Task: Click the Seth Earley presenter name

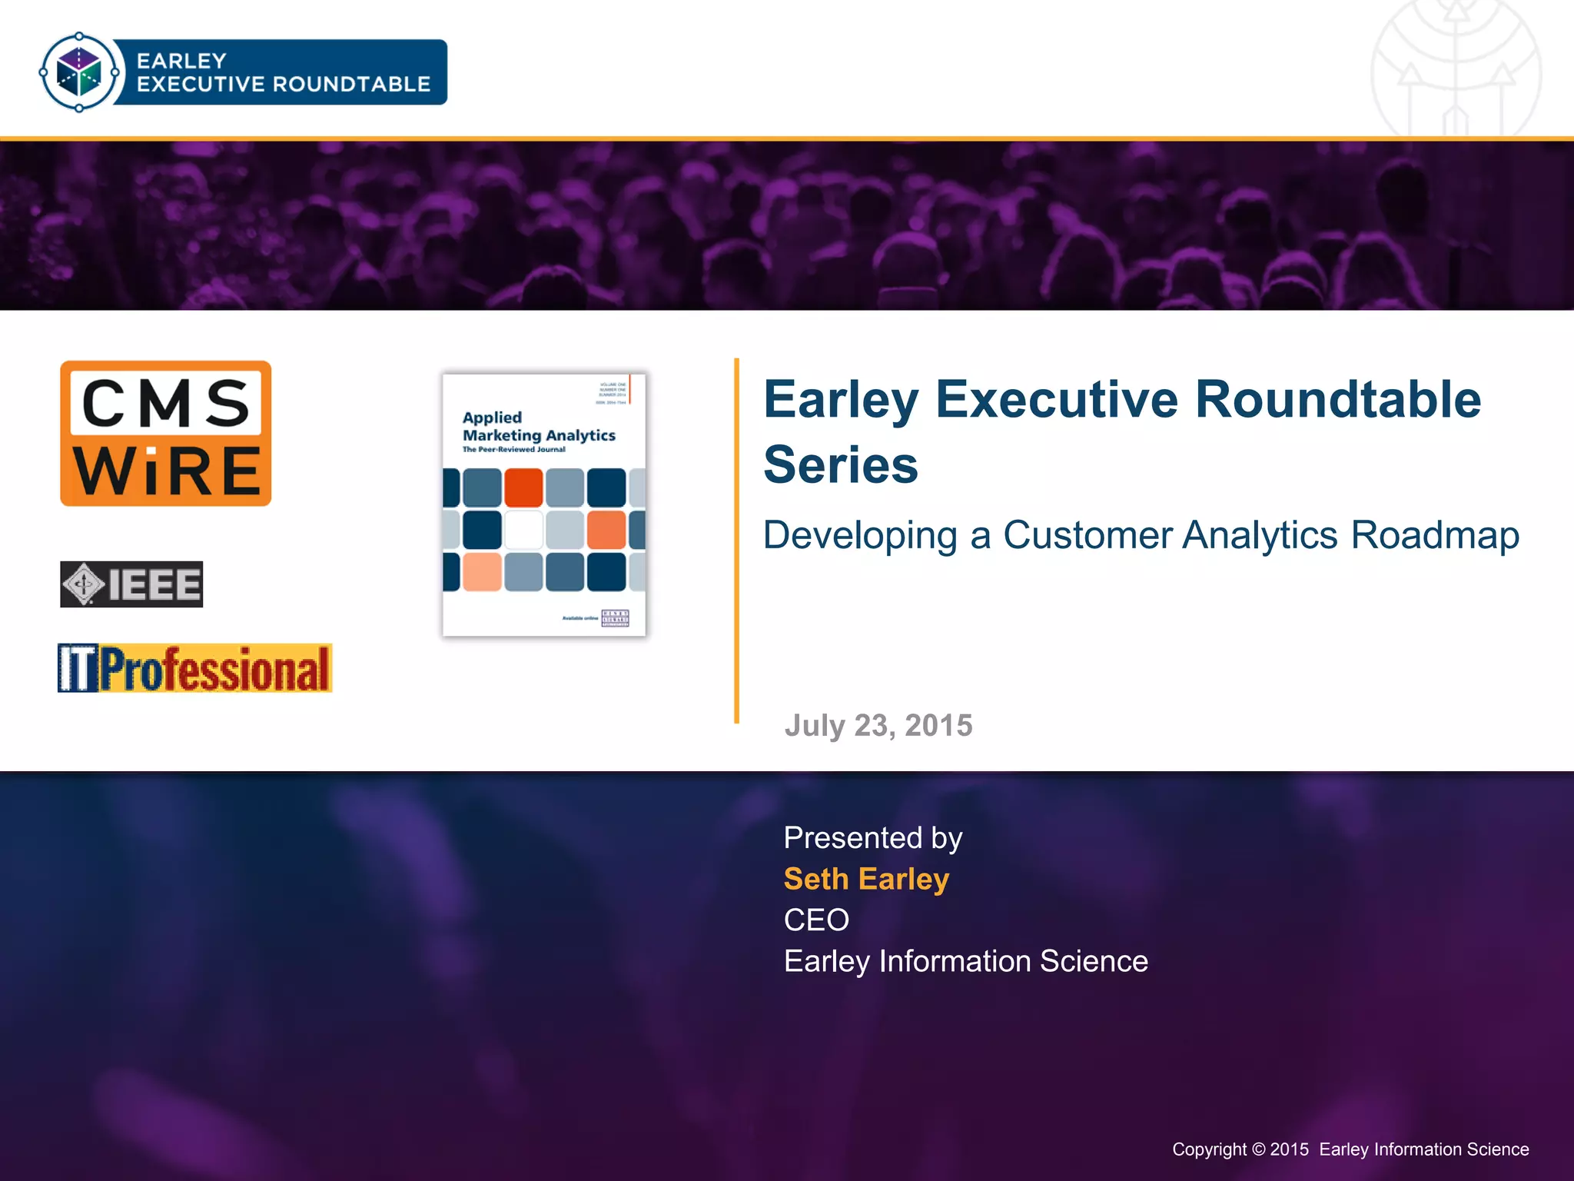Action: tap(866, 879)
